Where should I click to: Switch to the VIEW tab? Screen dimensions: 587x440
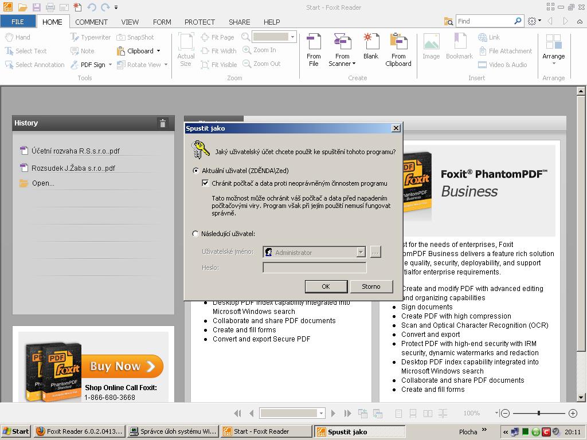[130, 22]
